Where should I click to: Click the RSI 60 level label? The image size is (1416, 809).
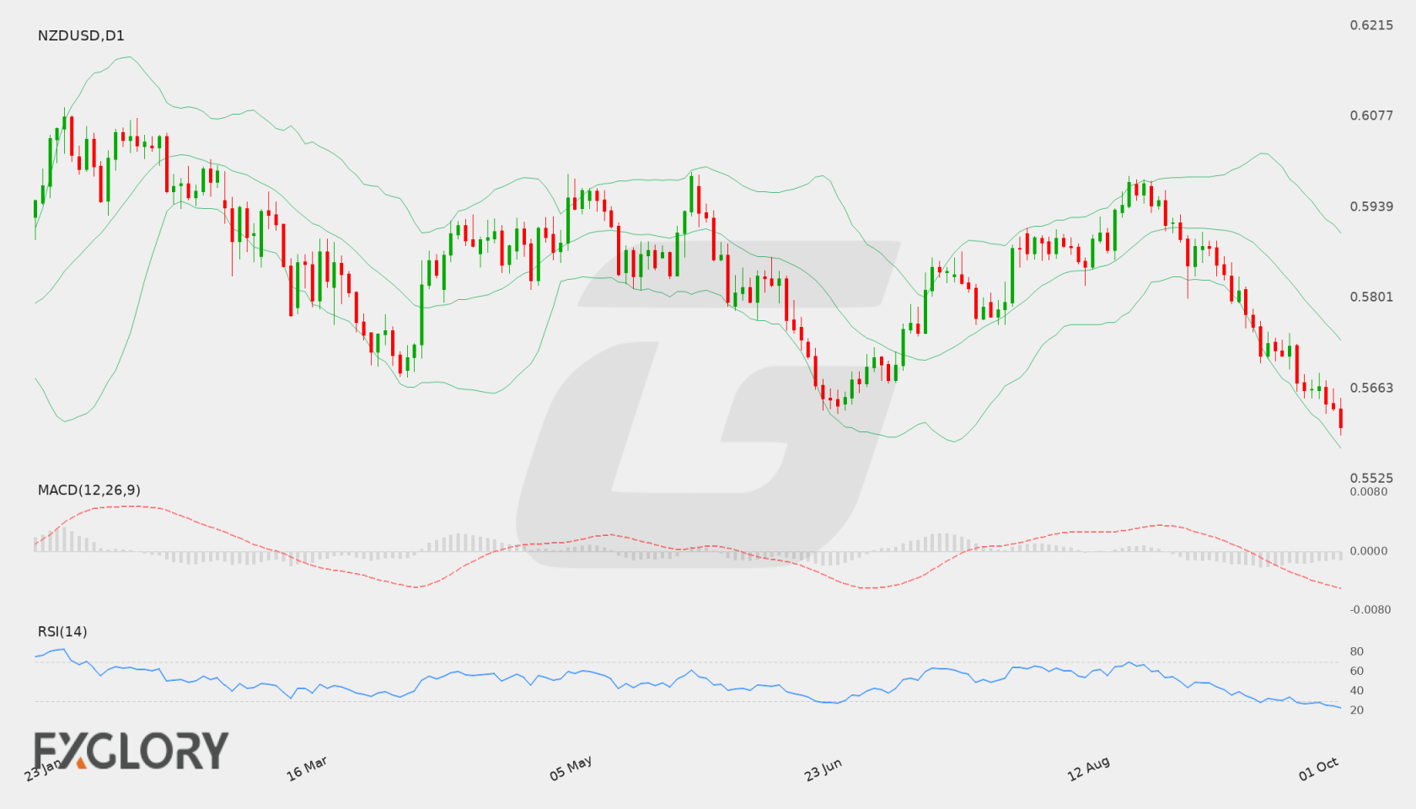pyautogui.click(x=1357, y=671)
